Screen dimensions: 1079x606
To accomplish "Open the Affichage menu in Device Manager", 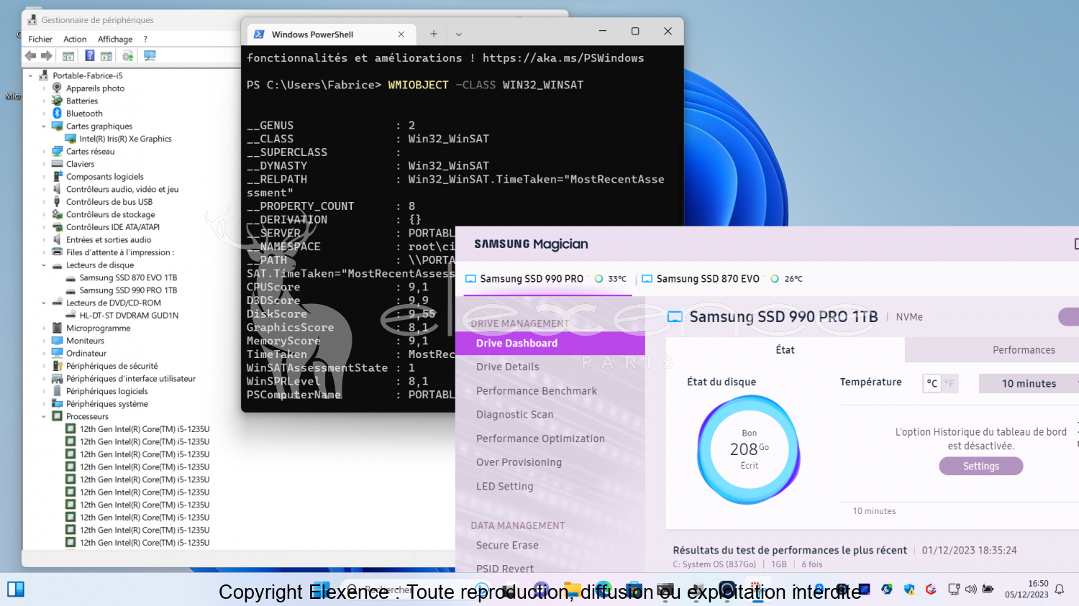I will click(x=115, y=39).
